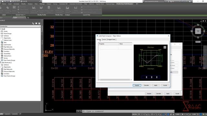Add a new layout with the plus tab

[x=20, y=114]
